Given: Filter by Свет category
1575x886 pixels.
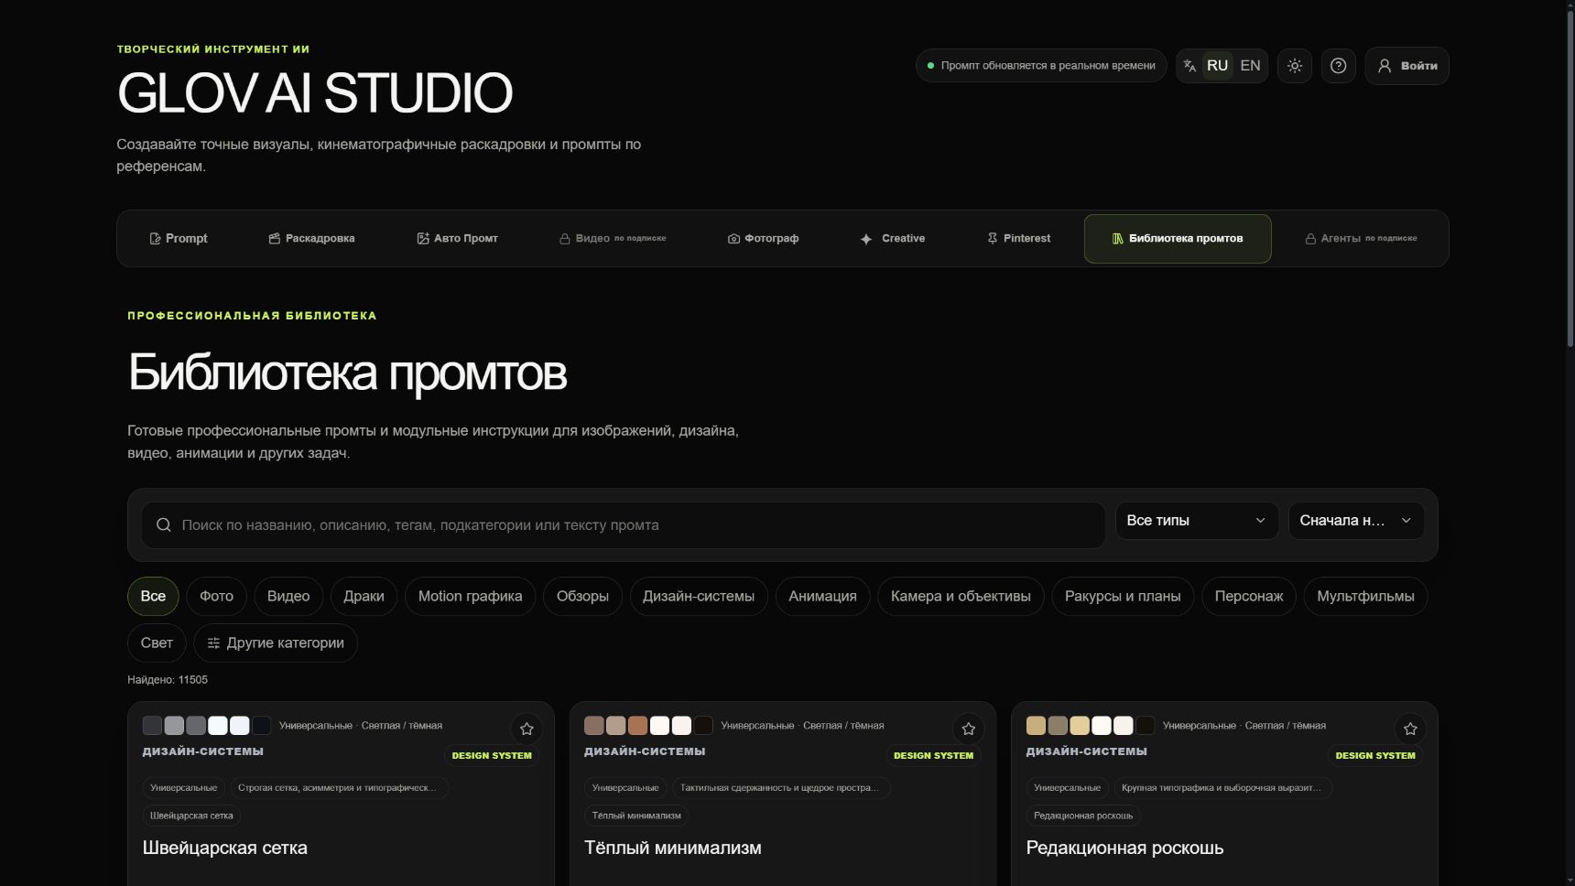Looking at the screenshot, I should click(x=157, y=643).
